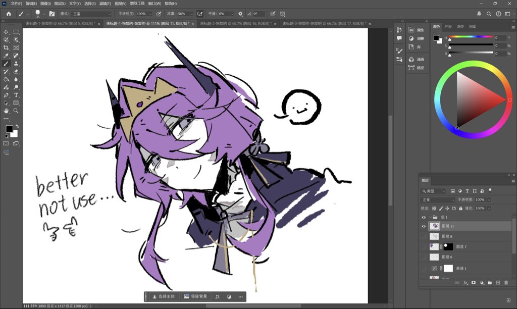Open opacity 100% dropdown arrow in options bar
The image size is (517, 309).
tap(150, 14)
